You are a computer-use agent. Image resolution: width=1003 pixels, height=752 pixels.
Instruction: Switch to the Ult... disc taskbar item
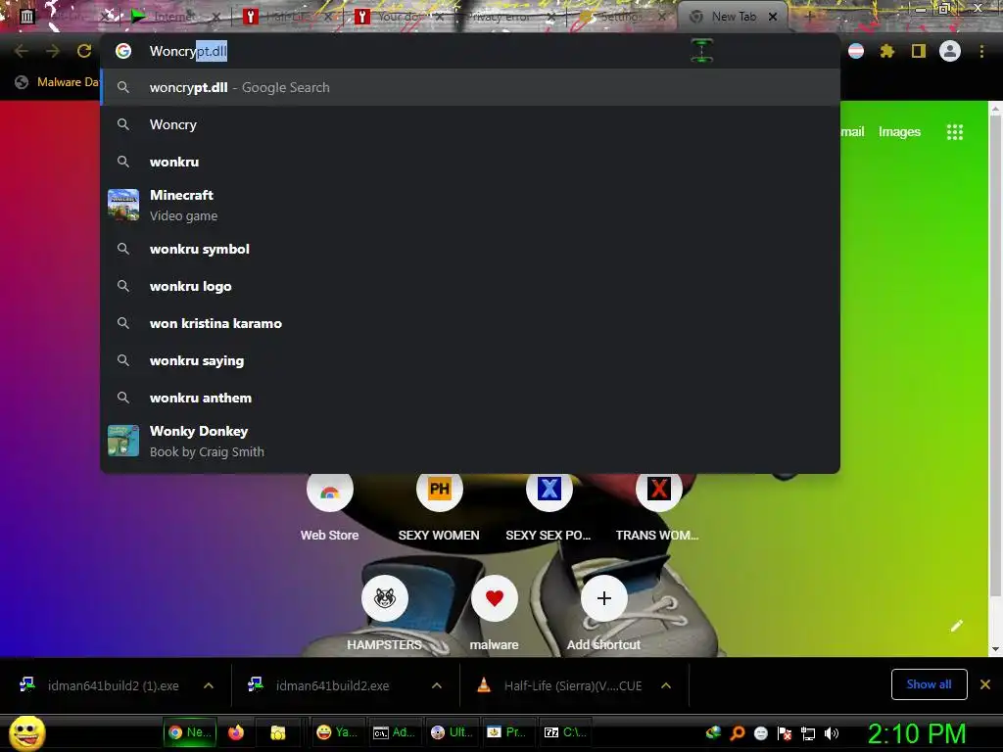[x=452, y=732]
